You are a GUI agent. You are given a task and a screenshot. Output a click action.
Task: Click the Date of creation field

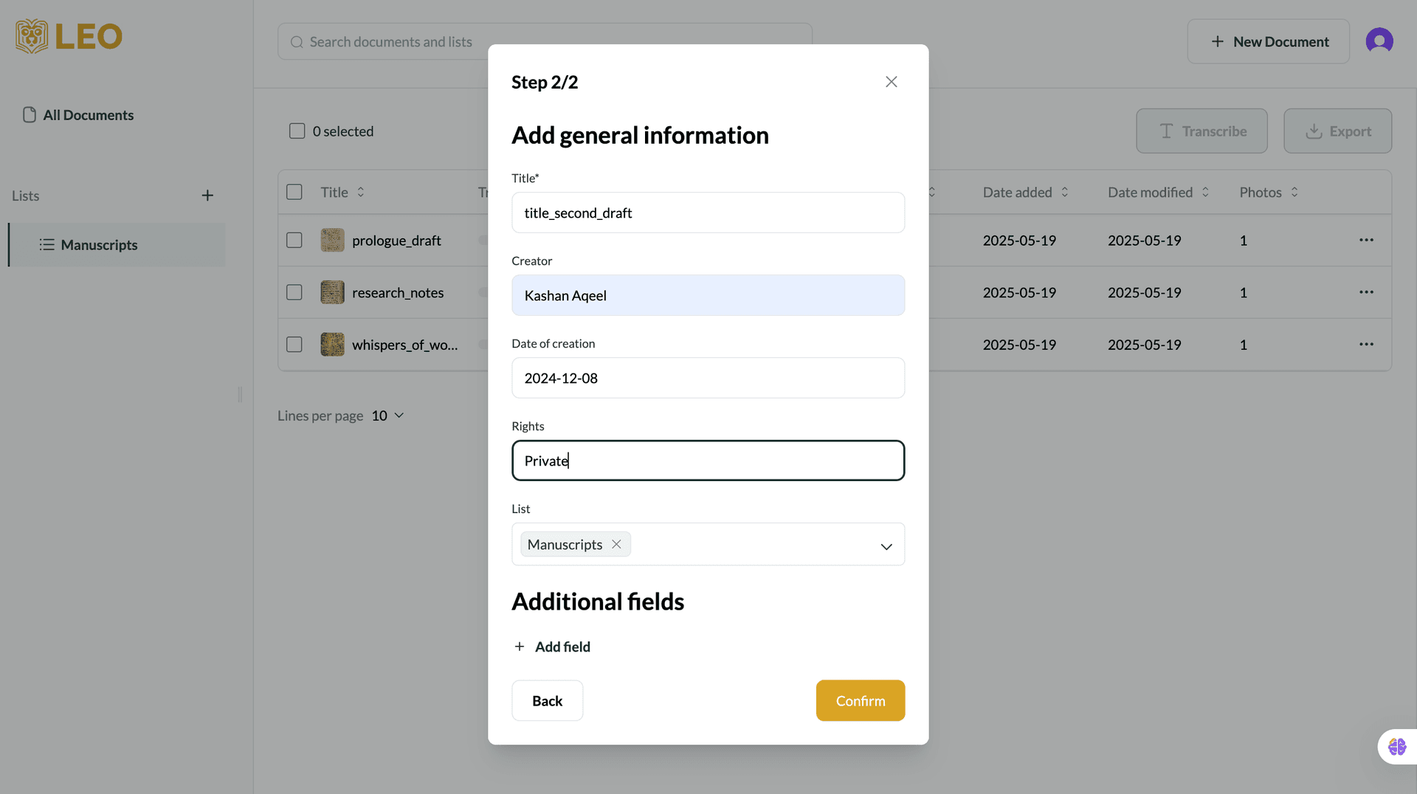[x=708, y=379]
